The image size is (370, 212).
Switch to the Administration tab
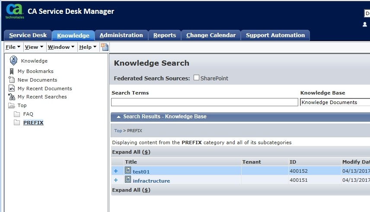click(x=121, y=35)
